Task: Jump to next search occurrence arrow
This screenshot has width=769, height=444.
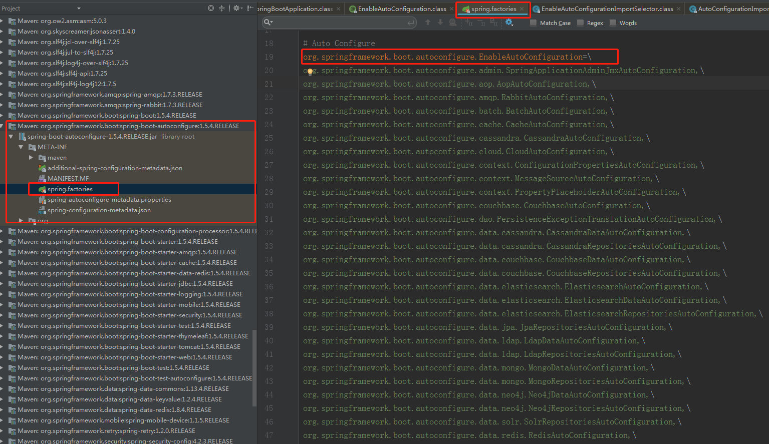Action: point(440,23)
